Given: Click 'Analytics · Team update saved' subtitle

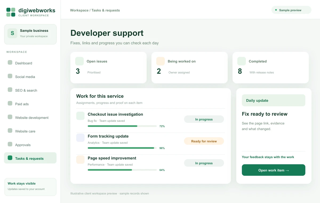Looking at the screenshot, I should tap(108, 143).
